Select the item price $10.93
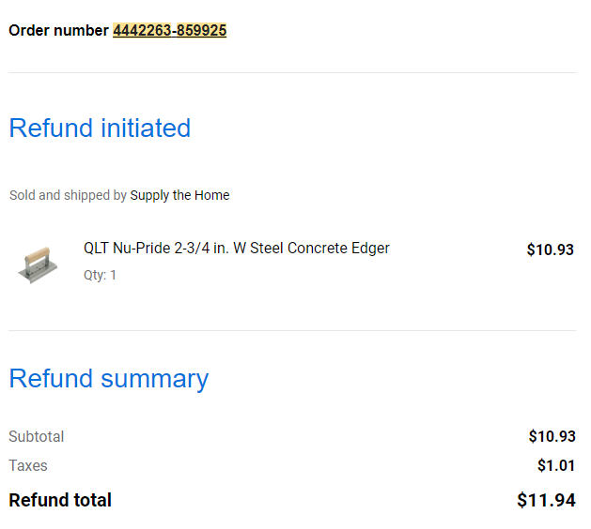Viewport: 591px width, 529px height. [x=551, y=249]
